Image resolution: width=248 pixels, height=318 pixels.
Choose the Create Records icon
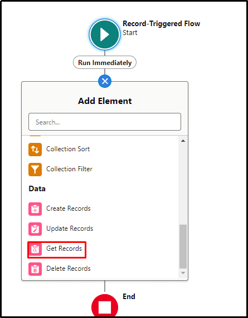(x=35, y=209)
